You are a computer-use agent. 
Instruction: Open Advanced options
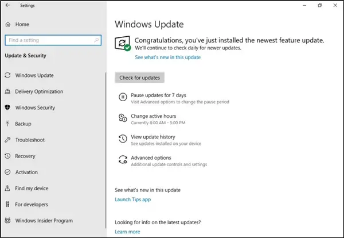(163, 161)
